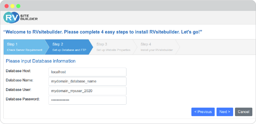Proceed with the Next button
This screenshot has height=124, width=256.
click(x=225, y=112)
